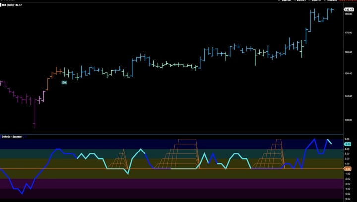The image size is (357, 202).
Task: Click the orange 0.00 zero-line value tag
Action: click(348, 169)
